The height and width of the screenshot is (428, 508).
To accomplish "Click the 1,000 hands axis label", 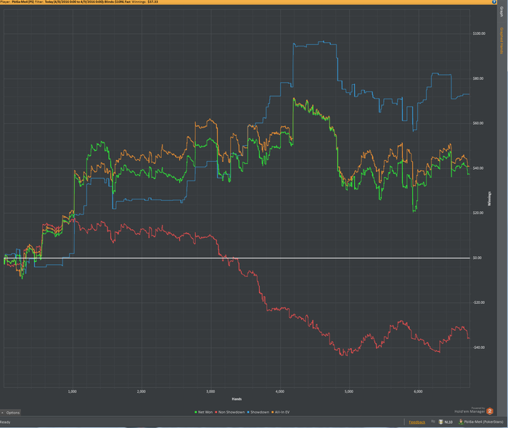I will tap(73, 392).
